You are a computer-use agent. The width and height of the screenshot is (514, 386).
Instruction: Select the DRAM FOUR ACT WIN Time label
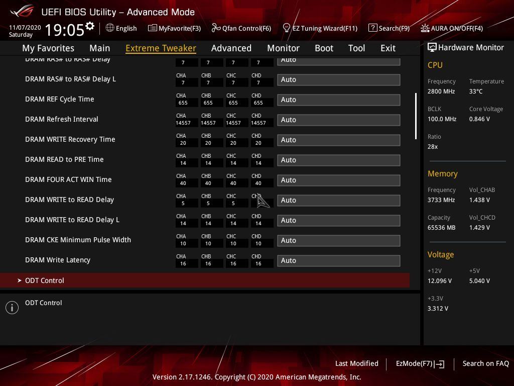tap(68, 179)
